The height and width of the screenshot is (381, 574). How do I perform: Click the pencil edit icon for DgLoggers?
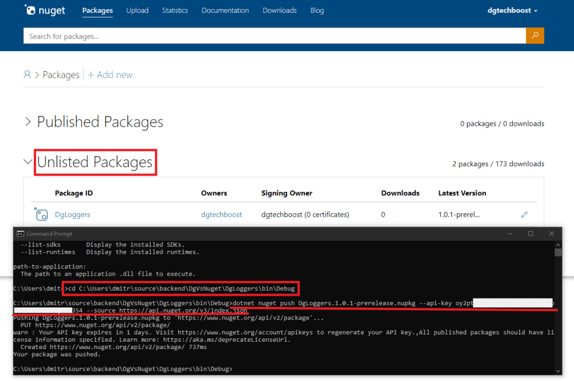point(524,214)
